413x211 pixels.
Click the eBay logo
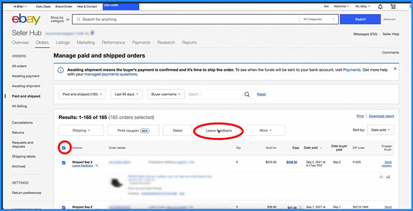coord(26,19)
